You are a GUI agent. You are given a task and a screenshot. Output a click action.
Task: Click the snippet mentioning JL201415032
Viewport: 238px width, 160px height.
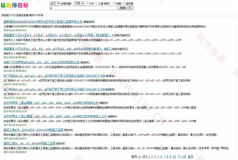pyautogui.click(x=94, y=67)
